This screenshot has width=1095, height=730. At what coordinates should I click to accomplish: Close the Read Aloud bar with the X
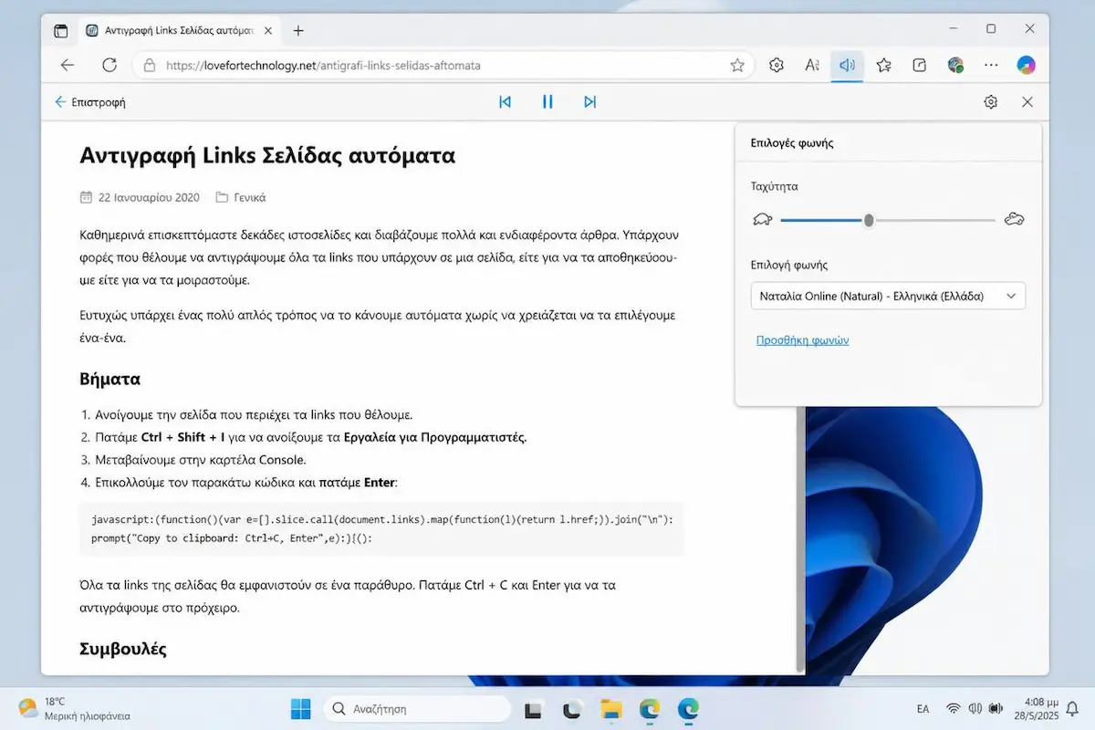(1027, 102)
